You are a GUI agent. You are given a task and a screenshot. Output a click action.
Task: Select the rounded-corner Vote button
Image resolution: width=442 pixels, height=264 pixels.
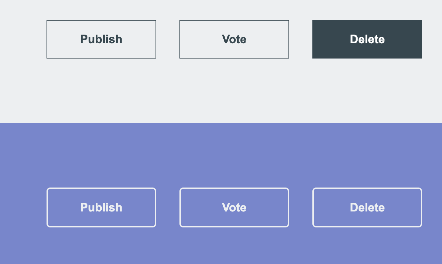click(234, 207)
